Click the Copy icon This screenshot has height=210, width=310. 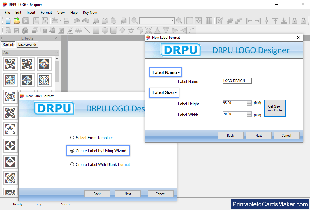pyautogui.click(x=105, y=21)
